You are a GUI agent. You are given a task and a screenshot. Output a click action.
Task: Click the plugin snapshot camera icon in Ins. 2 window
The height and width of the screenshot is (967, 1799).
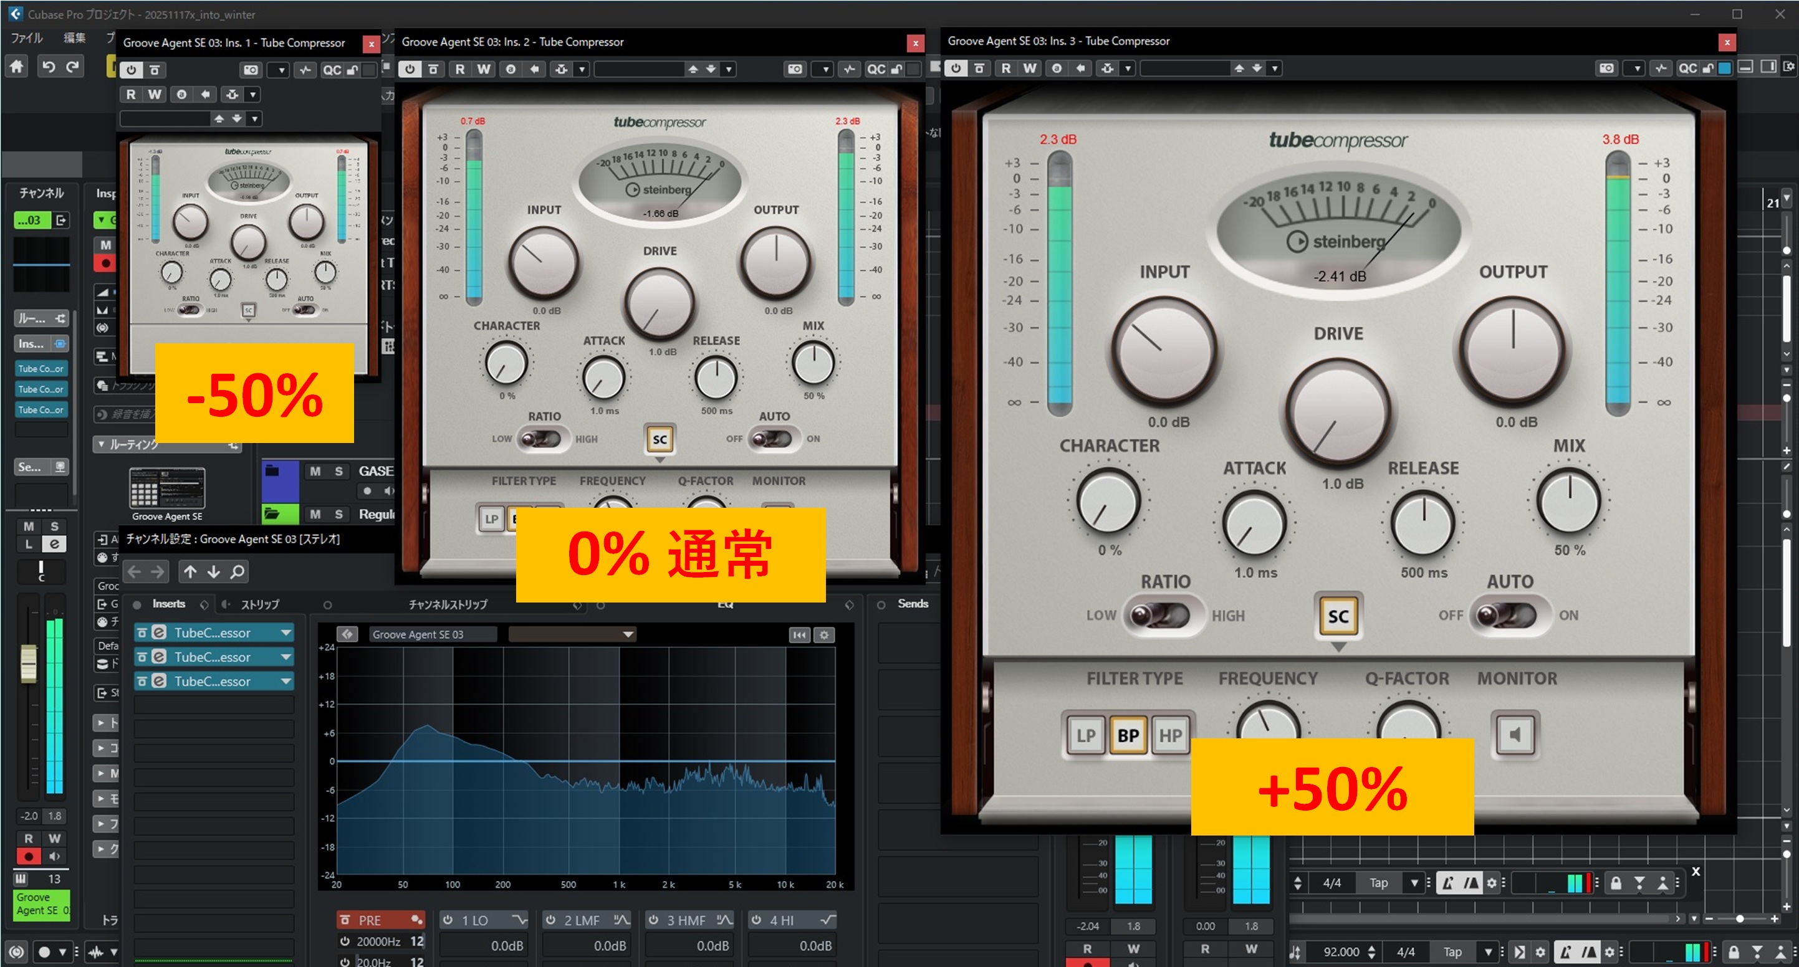click(795, 69)
